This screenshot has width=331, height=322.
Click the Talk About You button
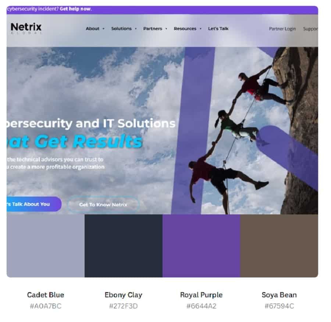pyautogui.click(x=34, y=204)
